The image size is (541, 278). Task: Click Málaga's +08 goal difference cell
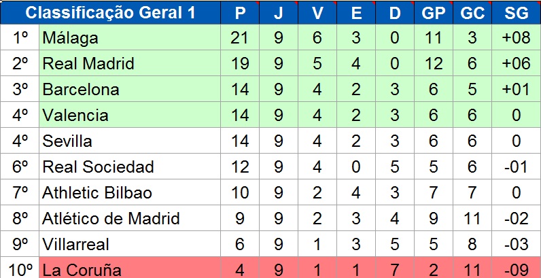click(x=516, y=39)
